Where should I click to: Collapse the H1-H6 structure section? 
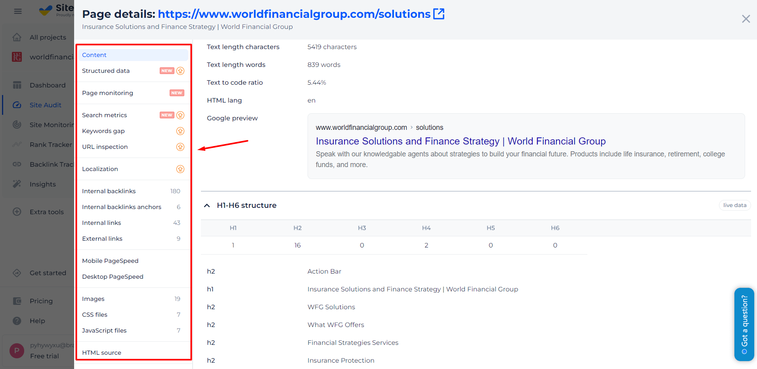(207, 205)
